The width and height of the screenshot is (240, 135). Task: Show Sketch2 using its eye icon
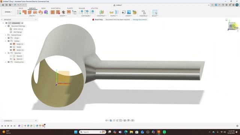point(11,59)
